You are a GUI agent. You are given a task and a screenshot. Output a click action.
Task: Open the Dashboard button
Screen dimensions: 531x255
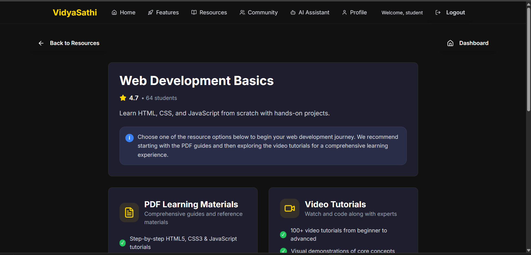pyautogui.click(x=468, y=43)
